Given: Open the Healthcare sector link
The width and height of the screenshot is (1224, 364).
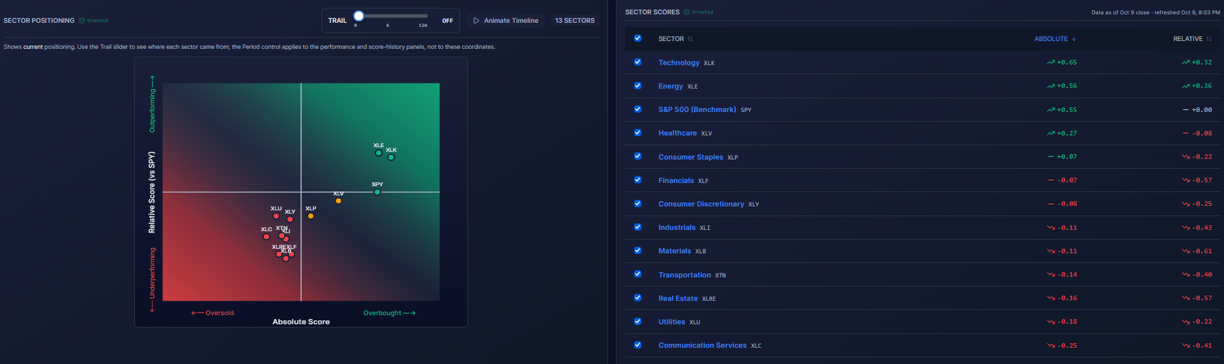Looking at the screenshot, I should pos(677,133).
